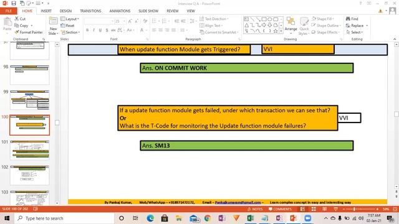Open Microsoft Edge from the taskbar
This screenshot has width=399, height=224.
click(150, 218)
